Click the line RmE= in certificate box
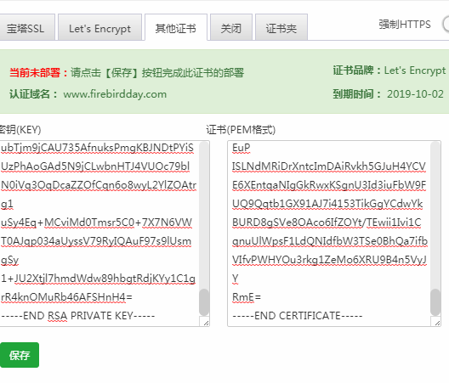Viewport: 449px width, 383px height. click(247, 297)
